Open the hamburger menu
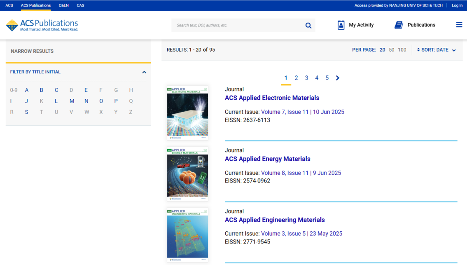467x265 pixels. click(459, 25)
